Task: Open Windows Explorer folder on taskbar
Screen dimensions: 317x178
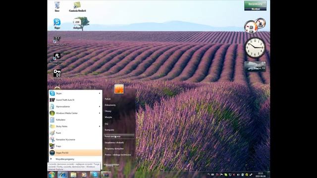Action: point(73,175)
